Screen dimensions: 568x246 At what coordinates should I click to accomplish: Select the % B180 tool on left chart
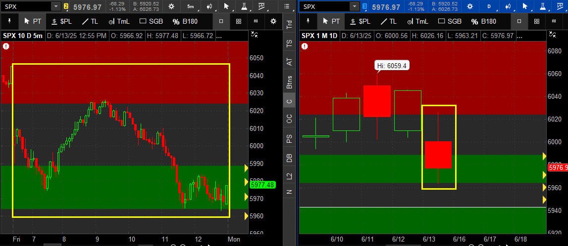click(x=185, y=21)
